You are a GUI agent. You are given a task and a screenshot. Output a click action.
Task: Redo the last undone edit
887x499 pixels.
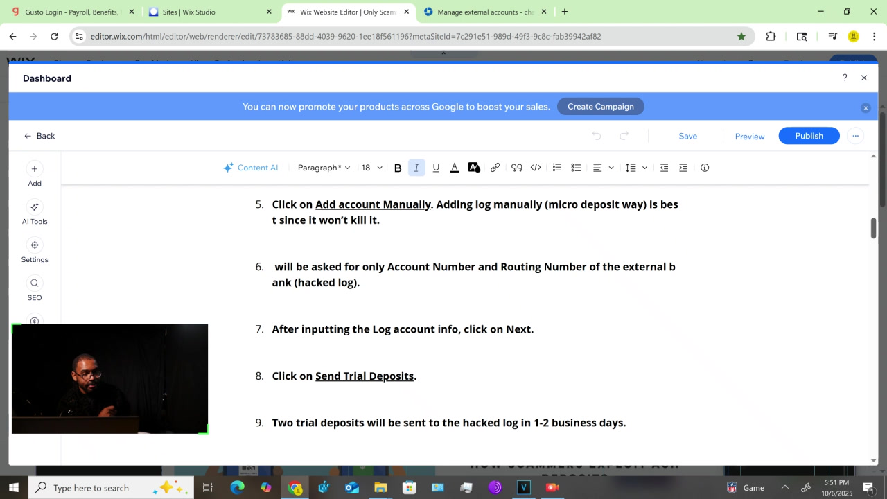click(x=624, y=136)
